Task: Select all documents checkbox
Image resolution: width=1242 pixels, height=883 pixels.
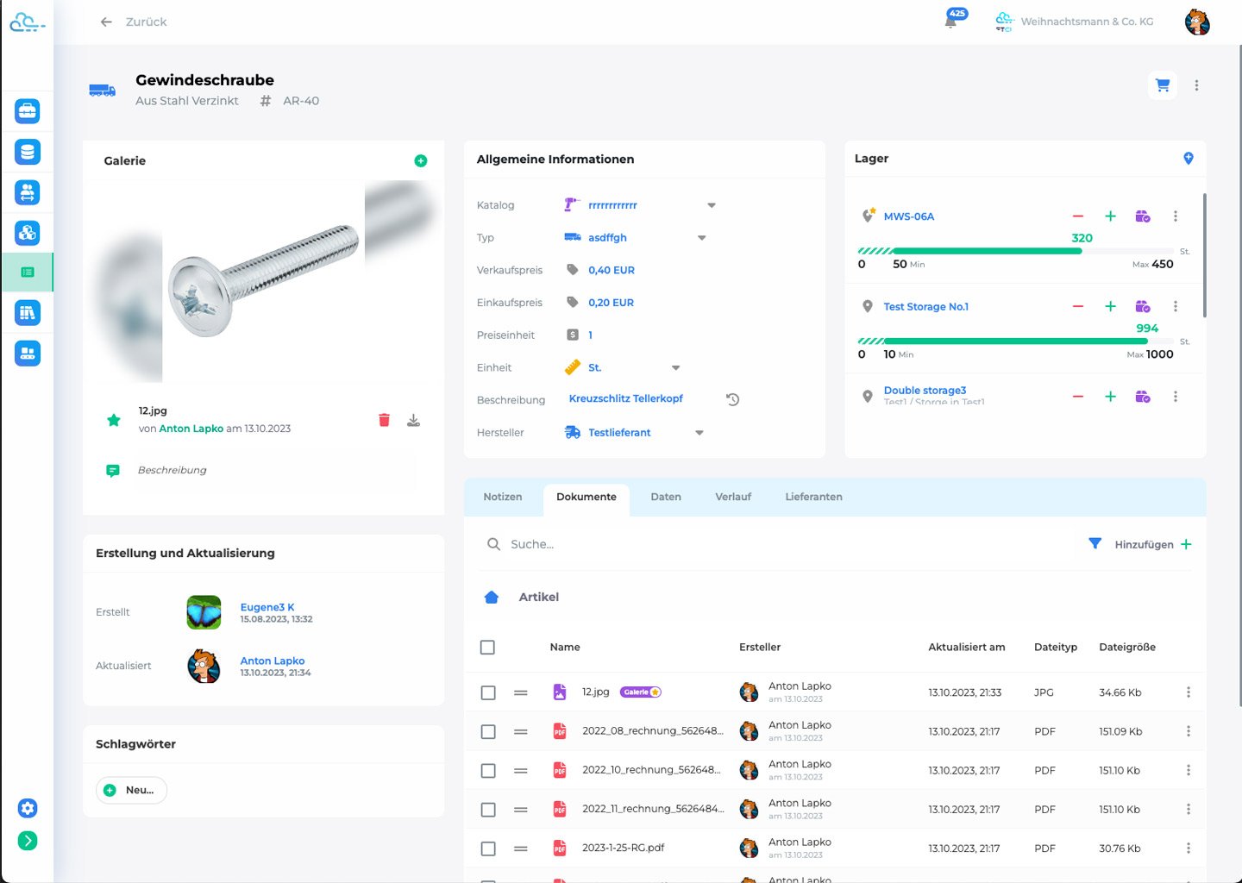Action: click(x=487, y=648)
